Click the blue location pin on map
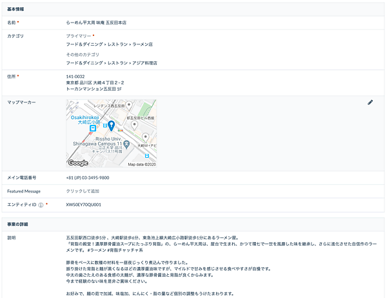This screenshot has width=387, height=298. [110, 125]
